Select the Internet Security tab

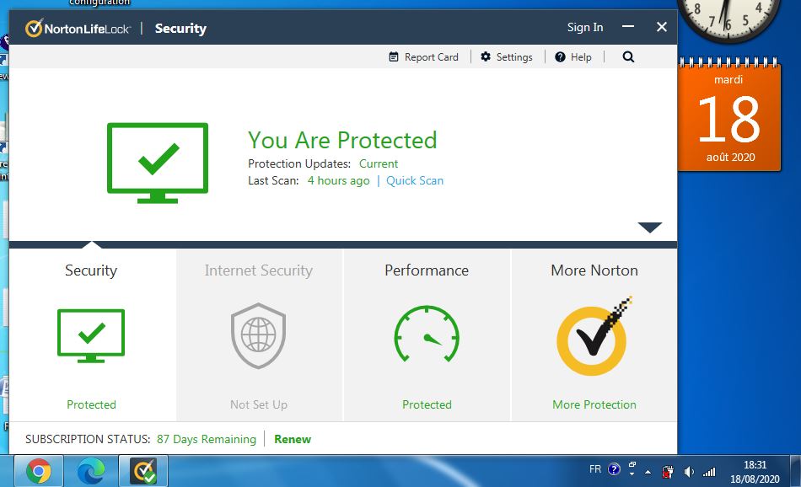260,334
